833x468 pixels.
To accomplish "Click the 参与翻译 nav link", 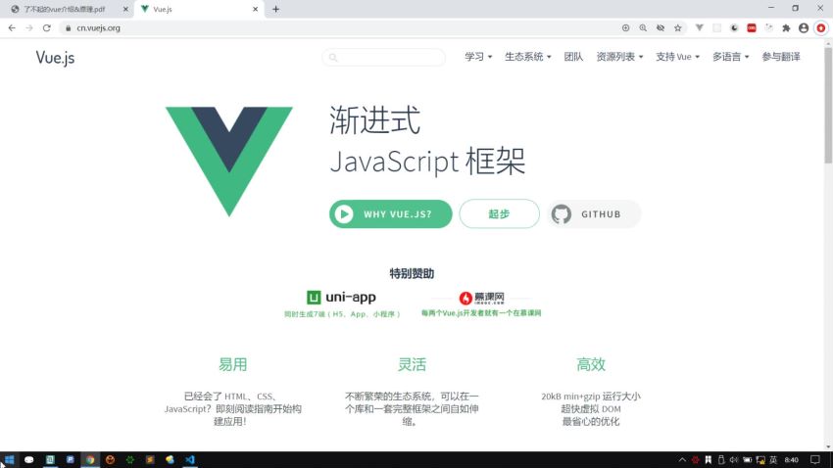I will [781, 57].
